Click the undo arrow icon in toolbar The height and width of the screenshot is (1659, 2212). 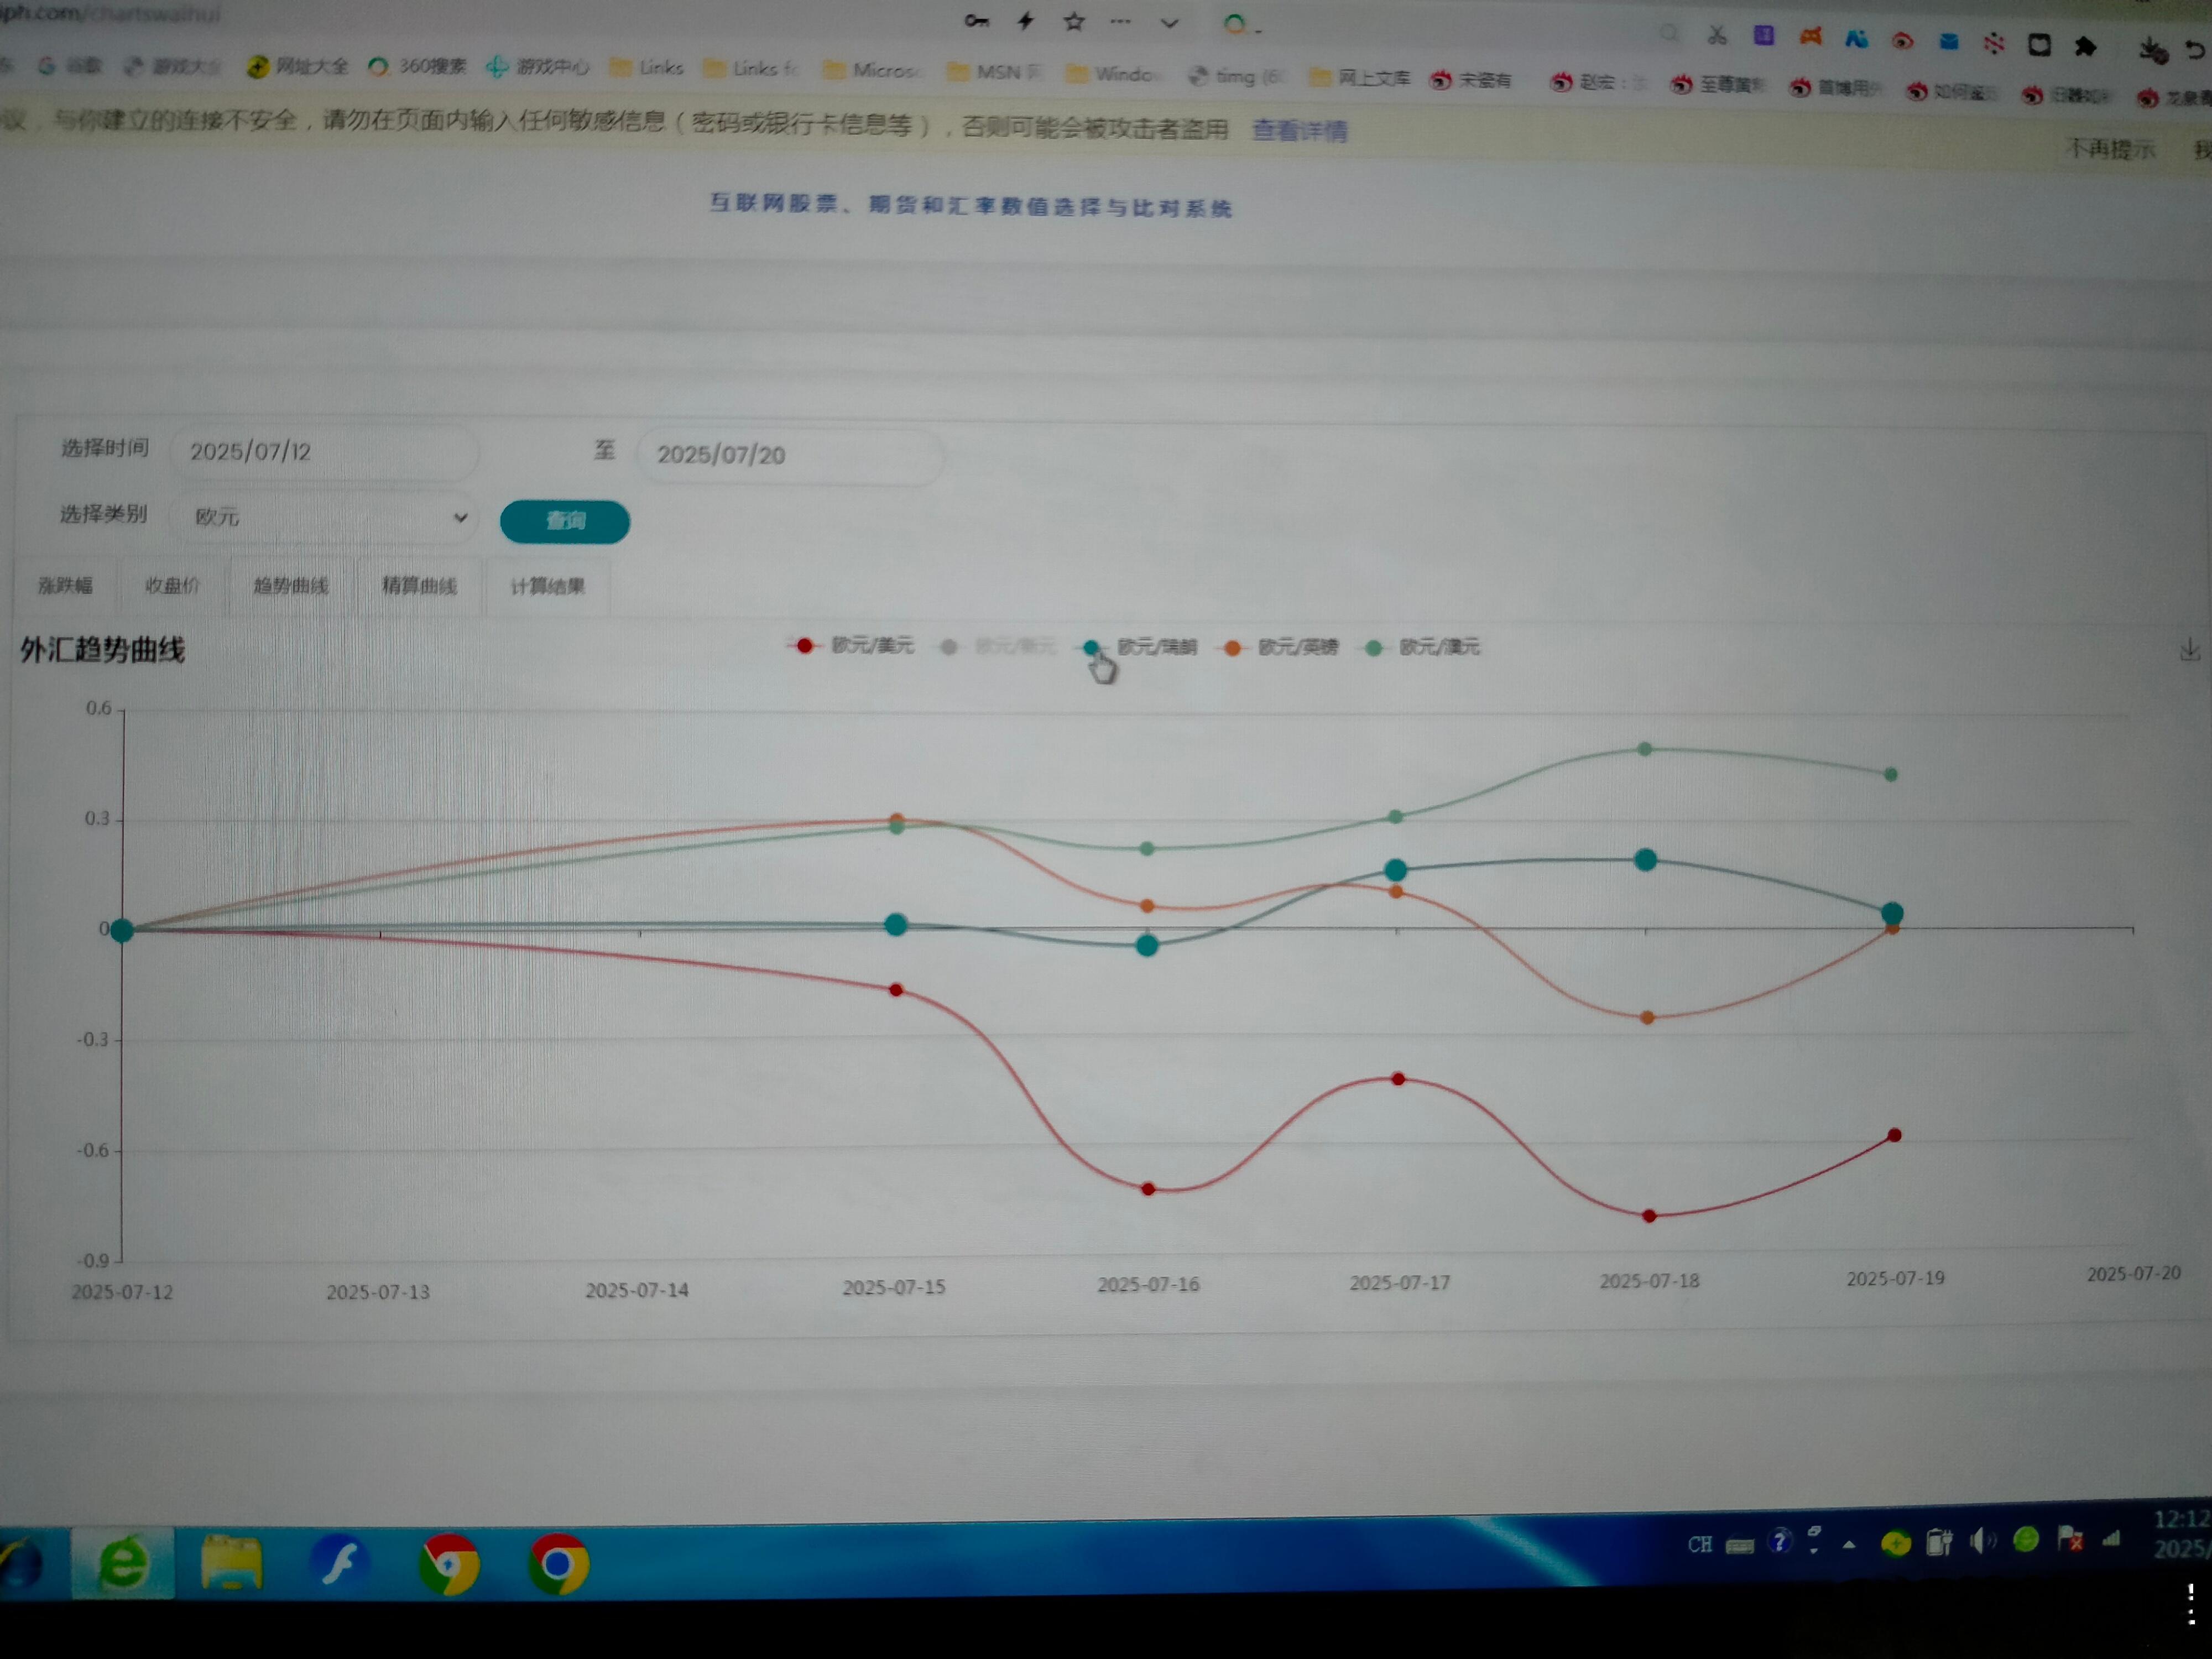2196,50
